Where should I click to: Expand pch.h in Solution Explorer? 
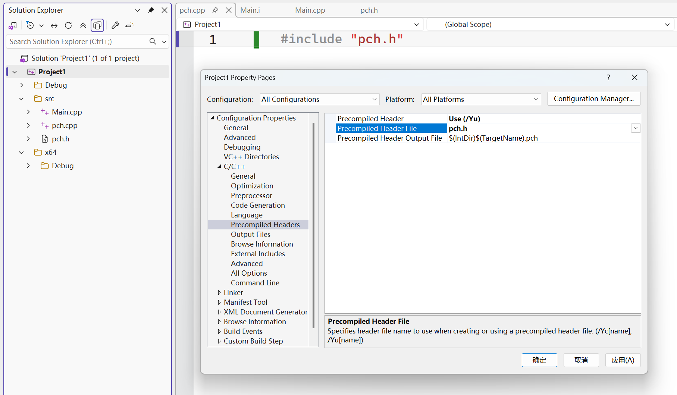28,139
